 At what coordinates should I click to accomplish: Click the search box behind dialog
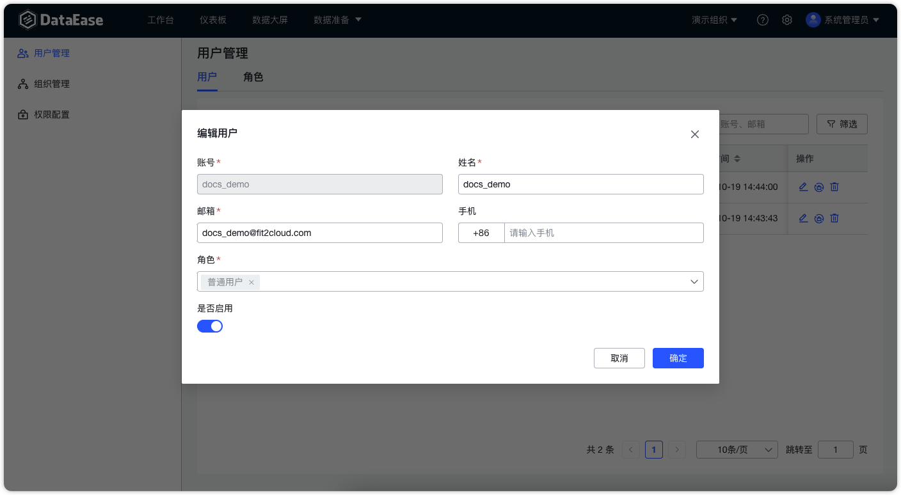(764, 124)
